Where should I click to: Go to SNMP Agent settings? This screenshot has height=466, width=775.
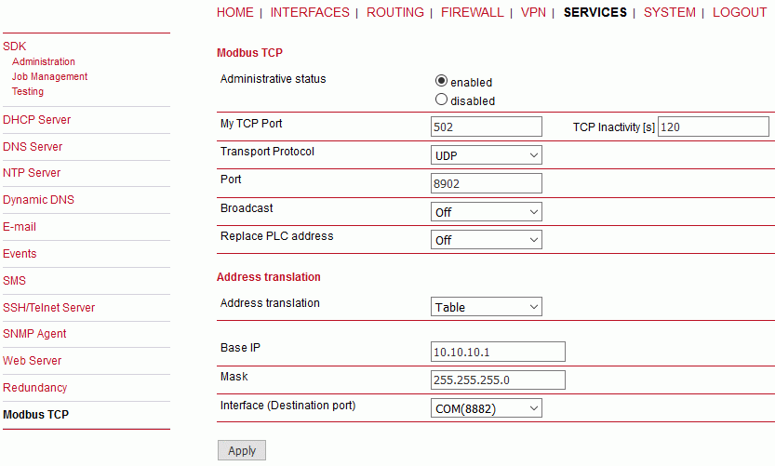[34, 334]
